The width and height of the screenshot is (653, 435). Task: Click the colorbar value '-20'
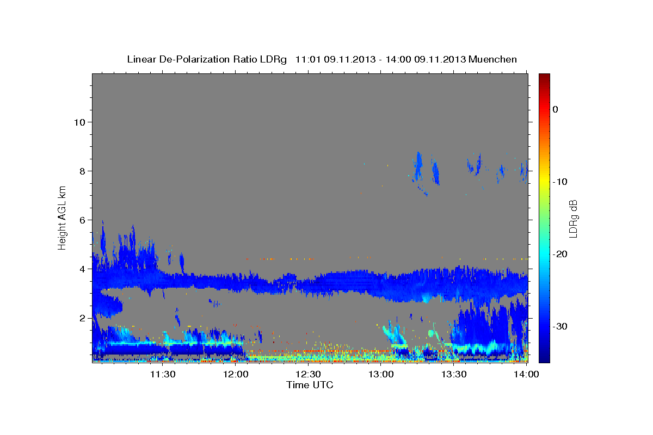560,254
